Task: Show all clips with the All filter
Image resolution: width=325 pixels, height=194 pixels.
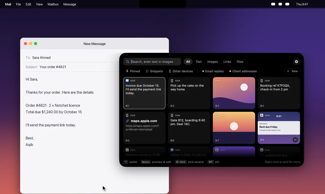Action: 188,62
